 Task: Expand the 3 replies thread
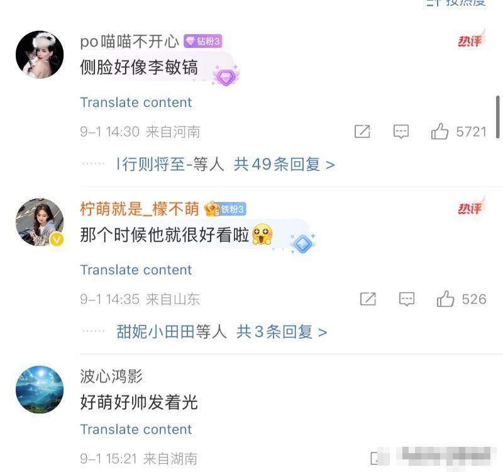pyautogui.click(x=282, y=332)
